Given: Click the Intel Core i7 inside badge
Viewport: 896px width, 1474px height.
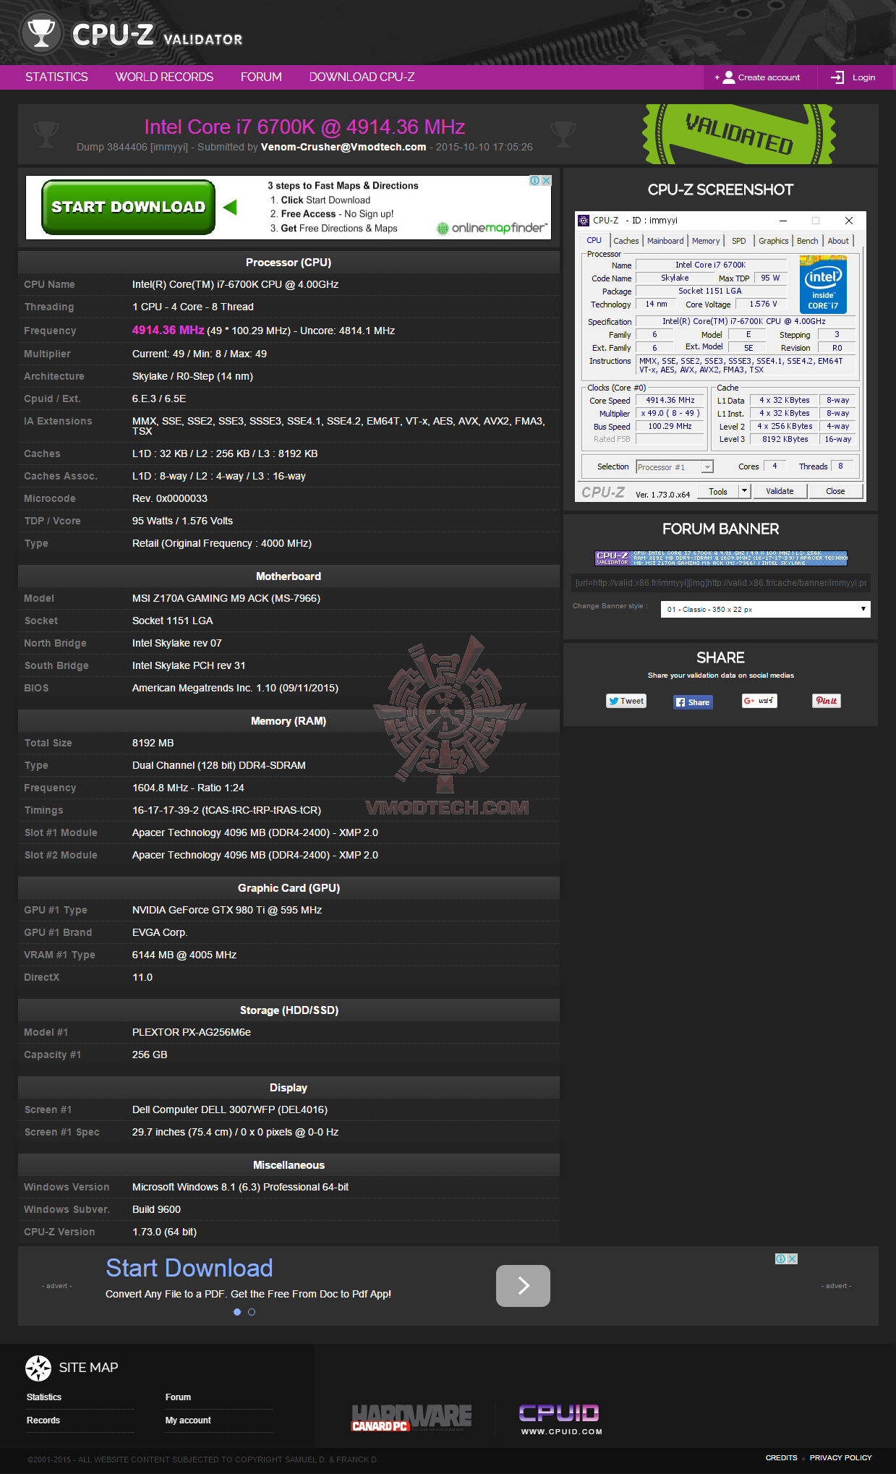Looking at the screenshot, I should coord(823,285).
